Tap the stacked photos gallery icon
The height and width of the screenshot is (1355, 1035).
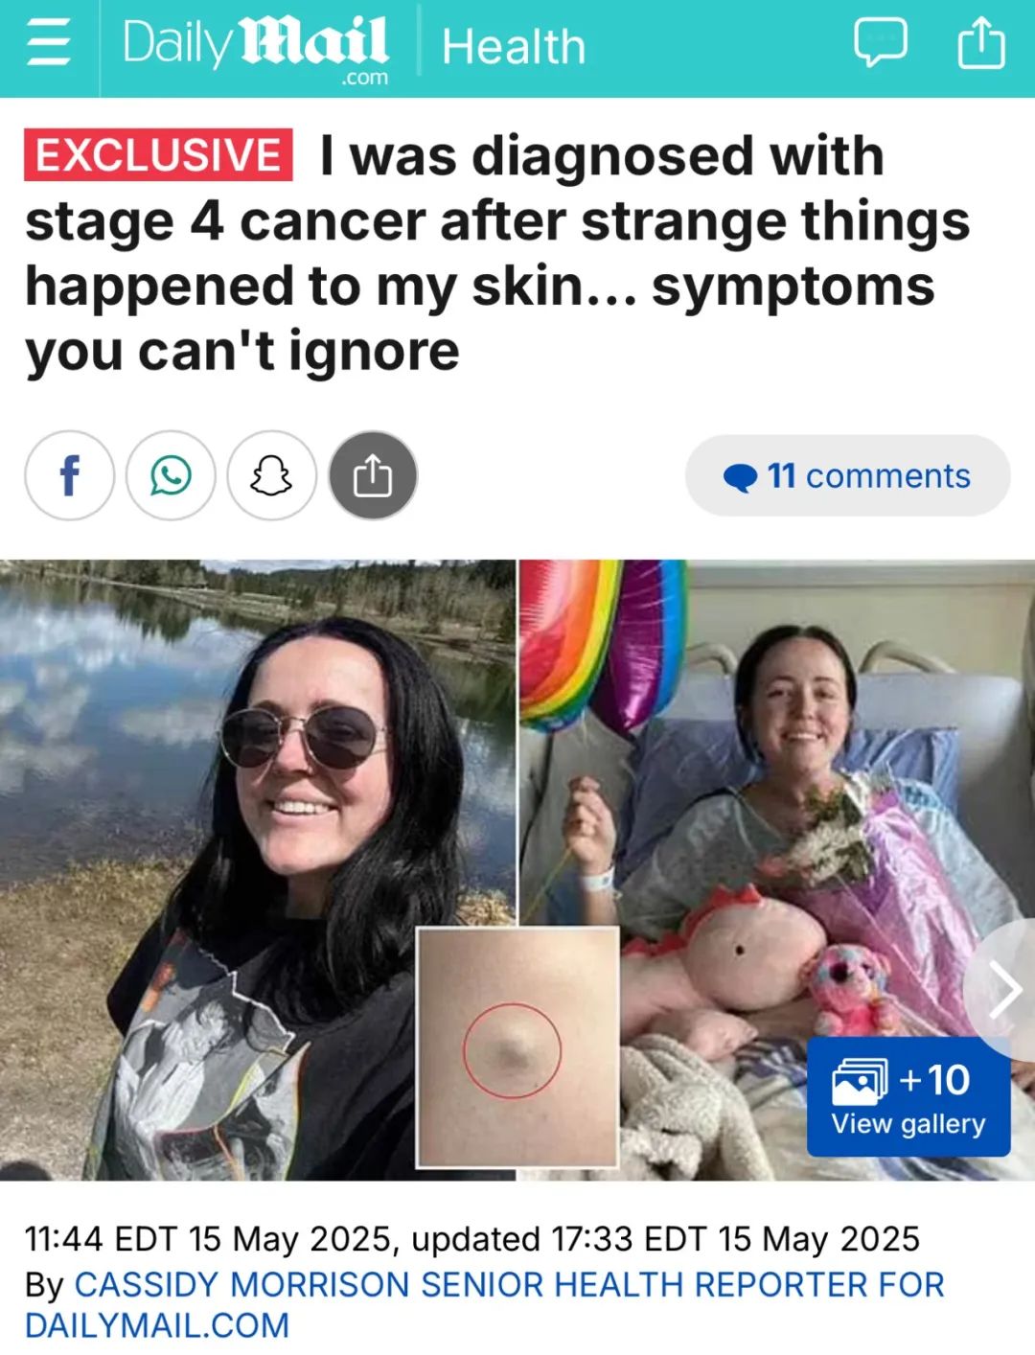point(860,1082)
